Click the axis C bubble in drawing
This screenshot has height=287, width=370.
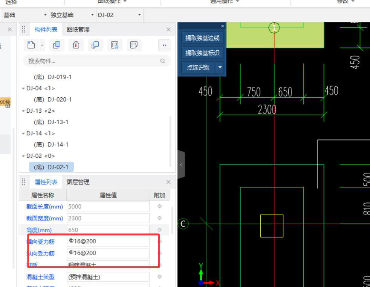click(183, 224)
